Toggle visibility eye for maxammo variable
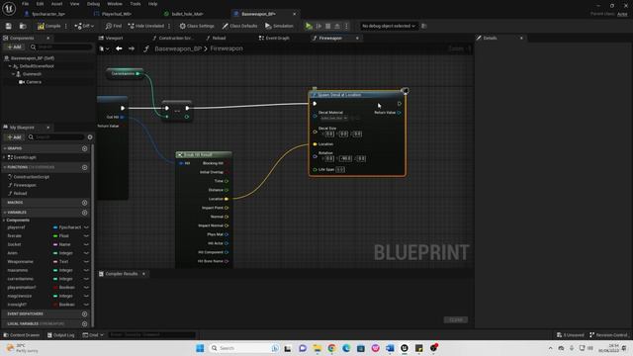The width and height of the screenshot is (633, 356). point(86,270)
